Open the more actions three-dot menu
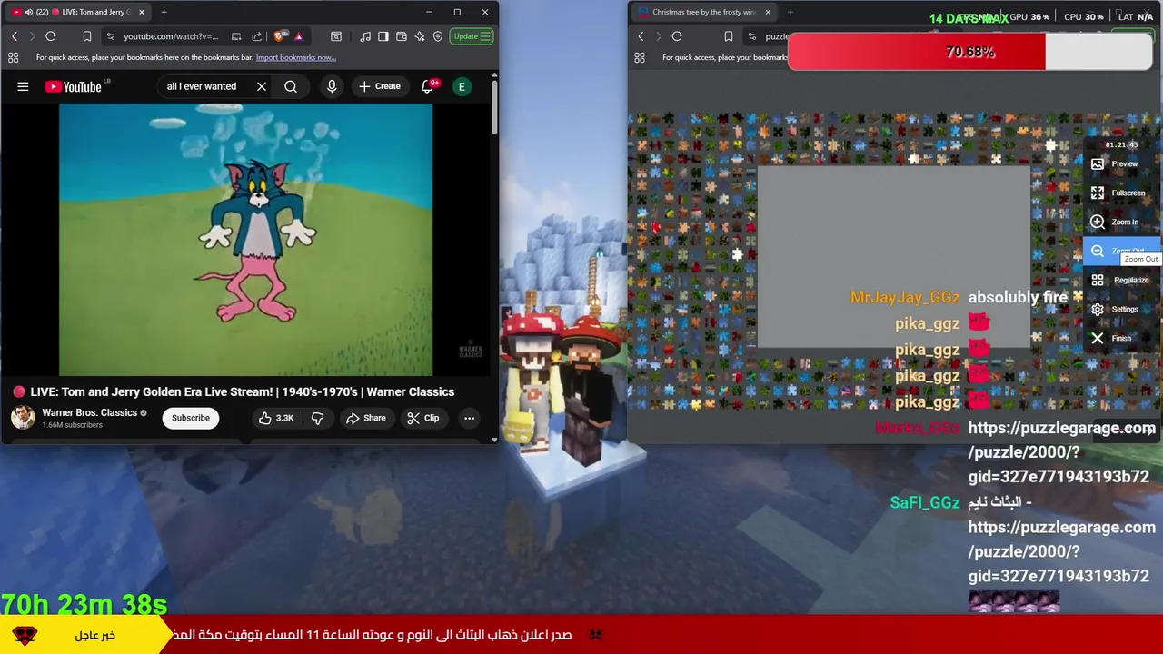1163x654 pixels. (469, 418)
